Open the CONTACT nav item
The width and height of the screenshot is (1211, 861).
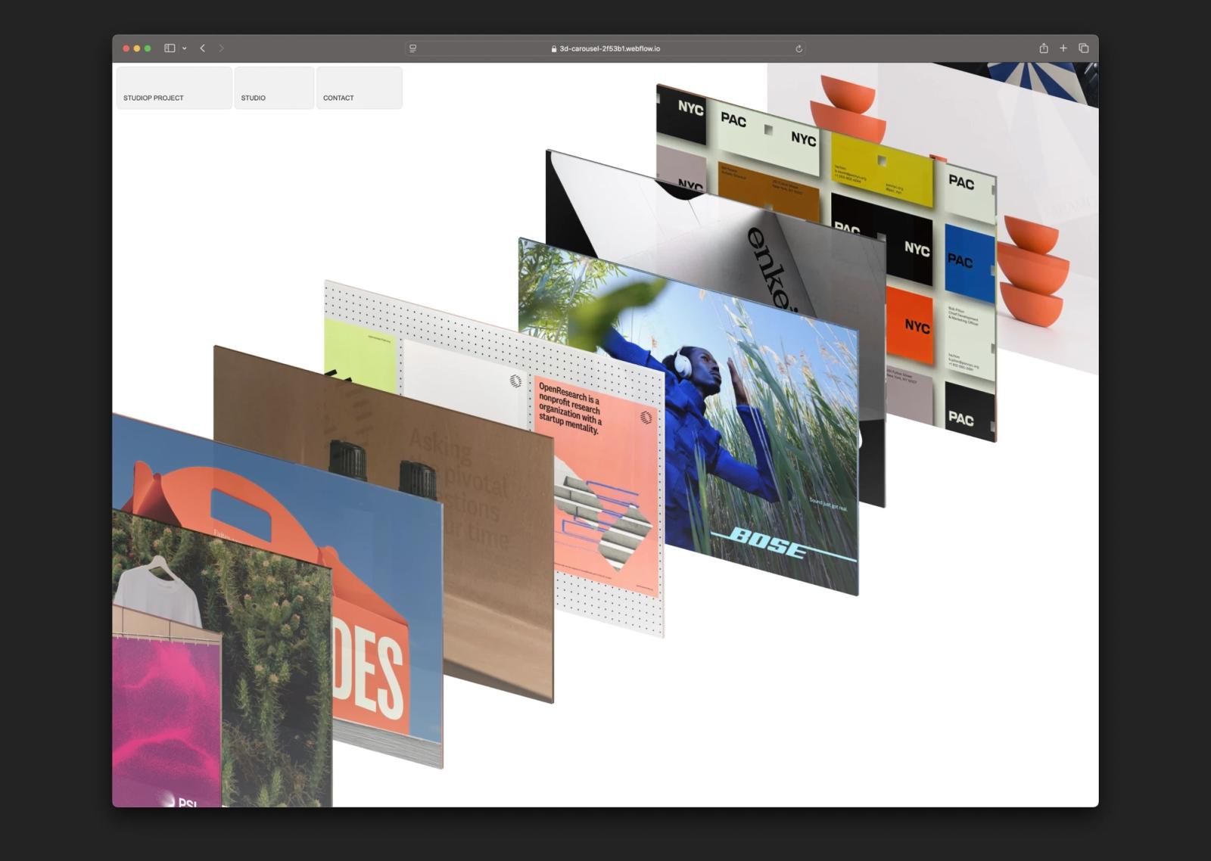pos(360,88)
